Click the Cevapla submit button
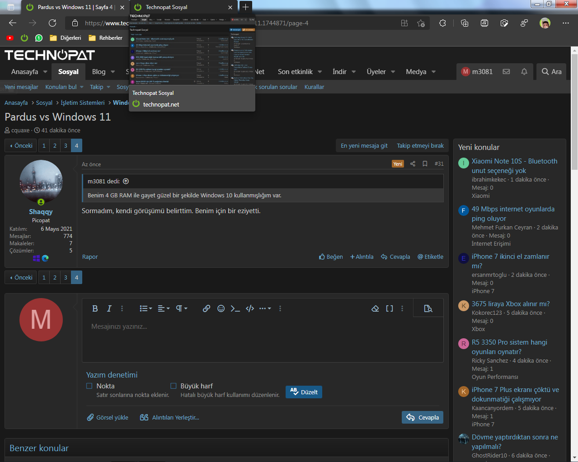This screenshot has width=578, height=462. pyautogui.click(x=423, y=417)
